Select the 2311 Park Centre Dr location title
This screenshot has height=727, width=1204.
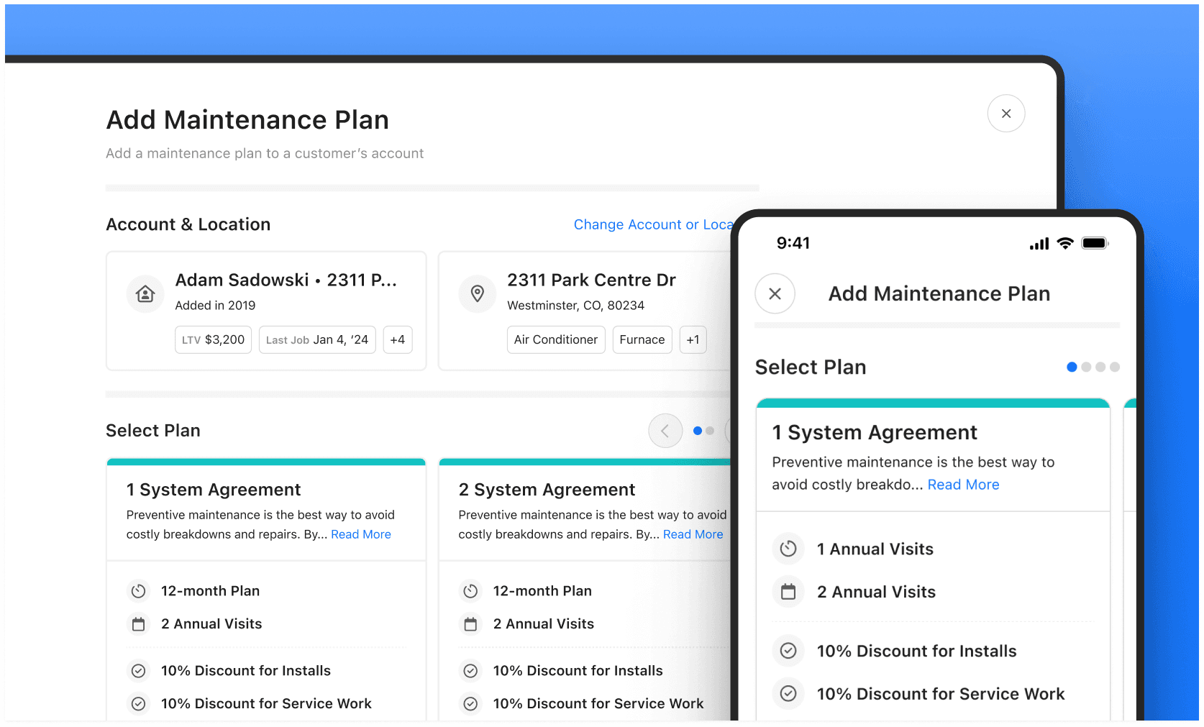tap(591, 280)
